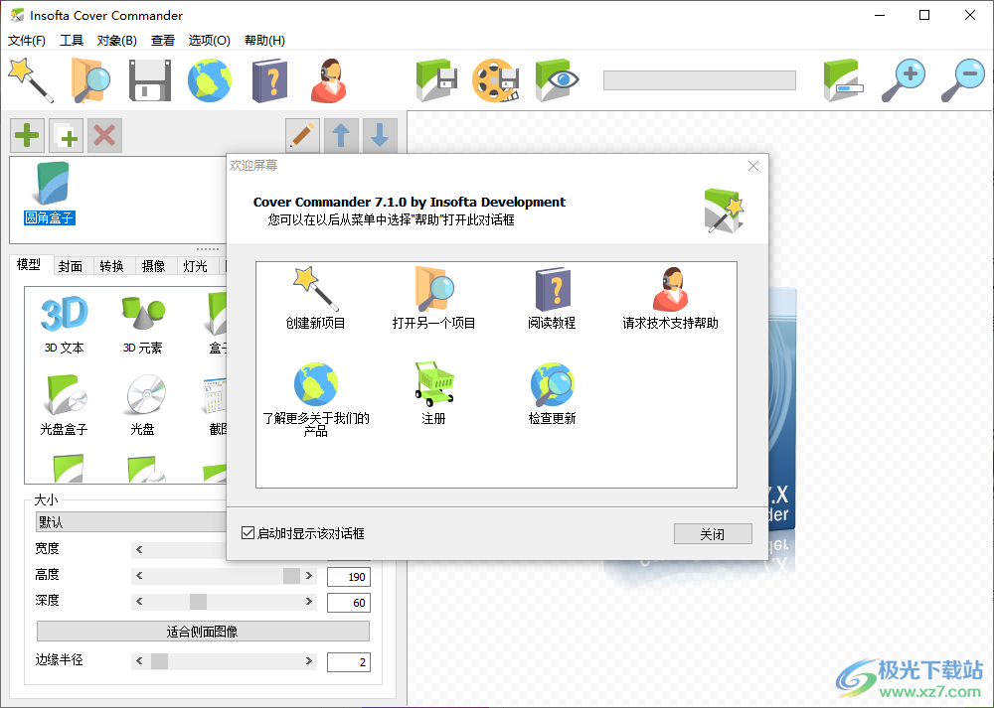Select 圆角盒子 object in list
The image size is (994, 708).
point(50,194)
